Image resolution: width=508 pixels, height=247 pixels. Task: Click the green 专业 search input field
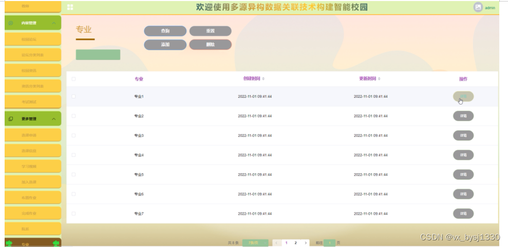(x=98, y=55)
